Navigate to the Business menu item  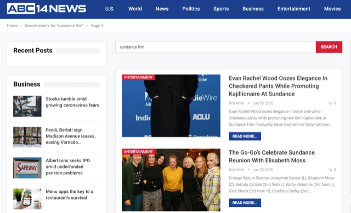point(253,9)
